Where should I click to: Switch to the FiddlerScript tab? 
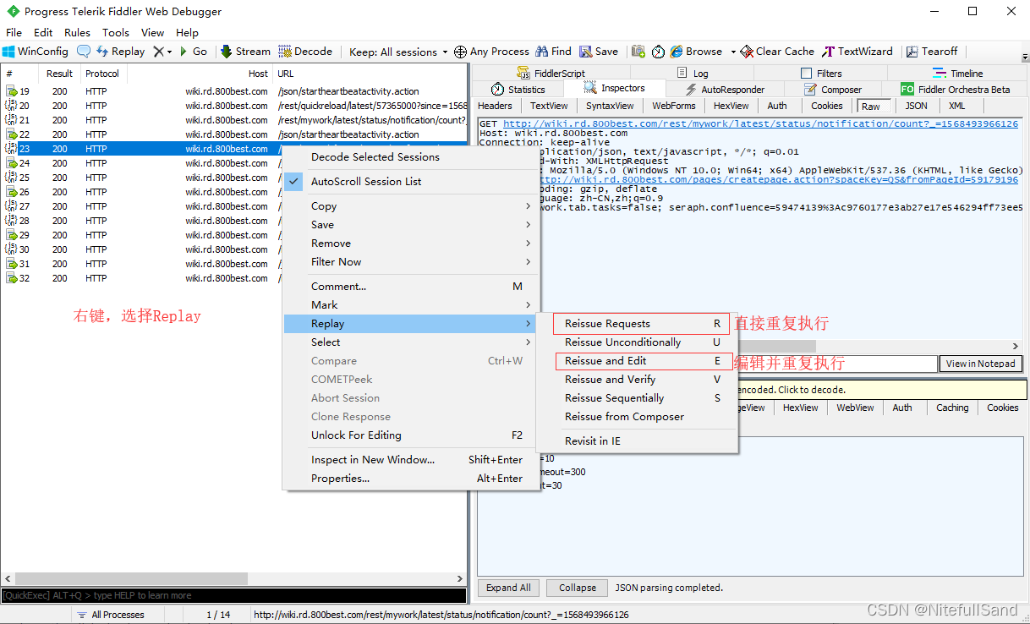click(x=551, y=74)
